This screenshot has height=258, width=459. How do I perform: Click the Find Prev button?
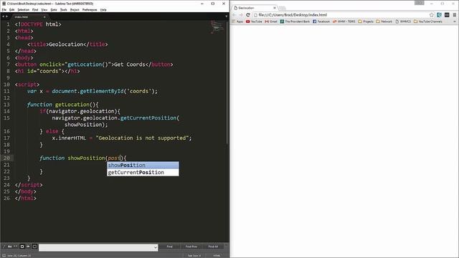coord(191,247)
